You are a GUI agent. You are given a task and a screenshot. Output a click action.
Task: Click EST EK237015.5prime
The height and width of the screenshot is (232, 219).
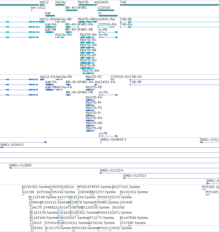(126, 187)
